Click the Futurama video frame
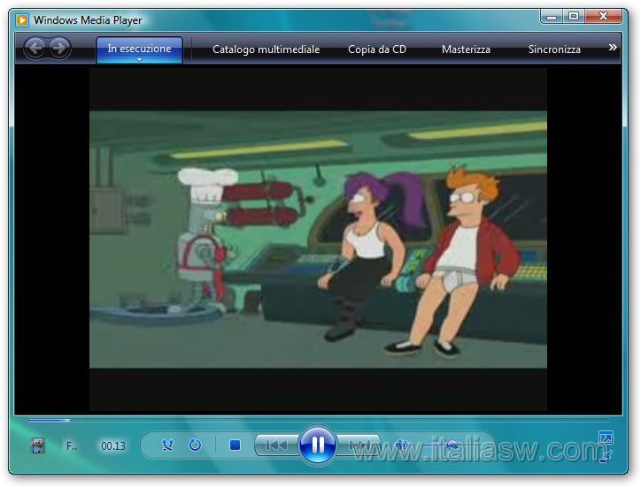The width and height of the screenshot is (641, 487). pyautogui.click(x=318, y=240)
